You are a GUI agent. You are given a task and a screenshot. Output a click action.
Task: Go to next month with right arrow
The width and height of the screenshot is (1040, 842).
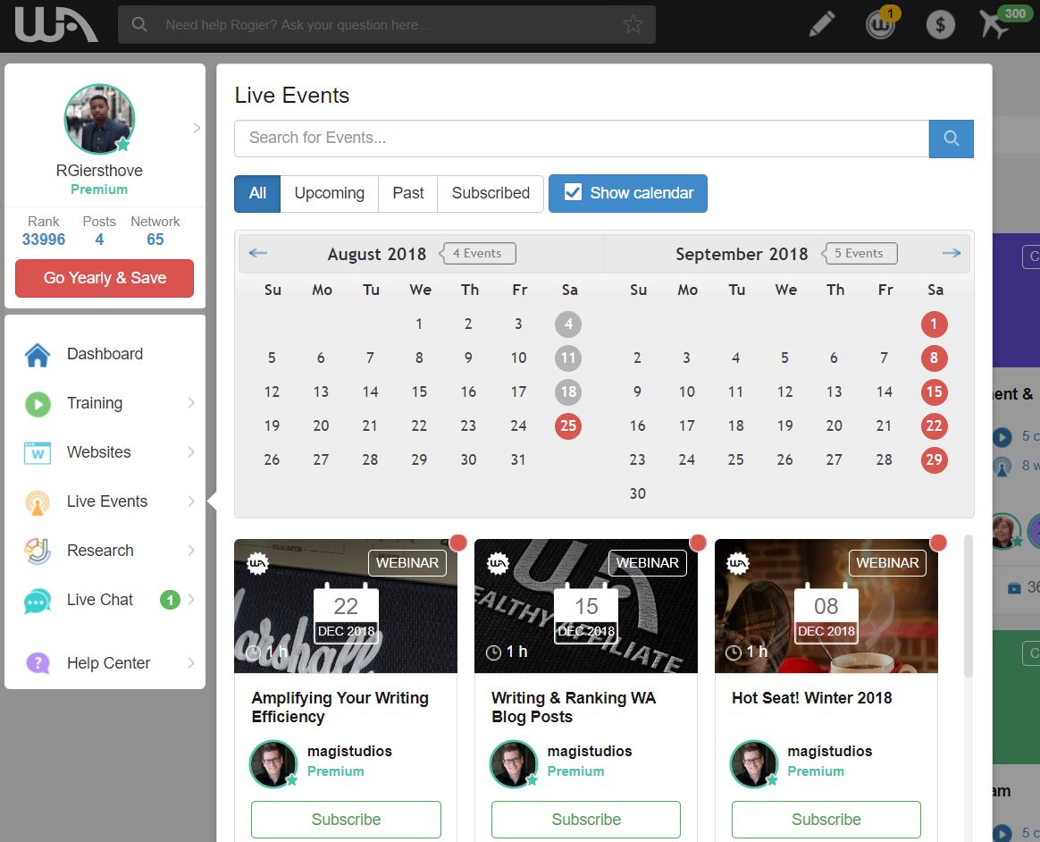coord(952,253)
